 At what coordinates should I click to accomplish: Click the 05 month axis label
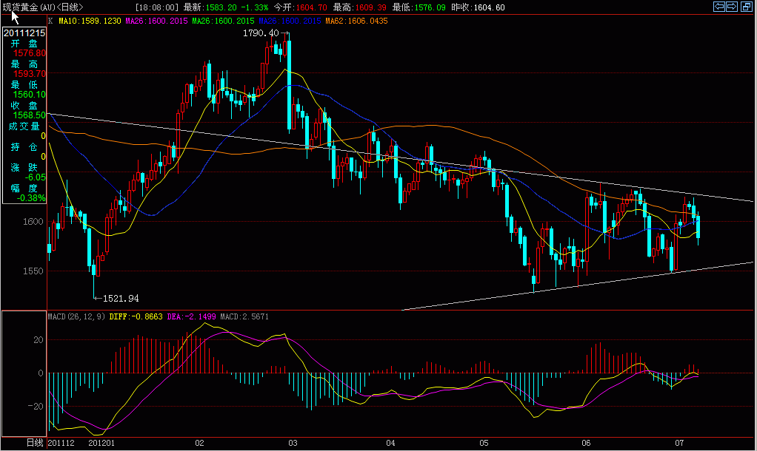(x=484, y=443)
